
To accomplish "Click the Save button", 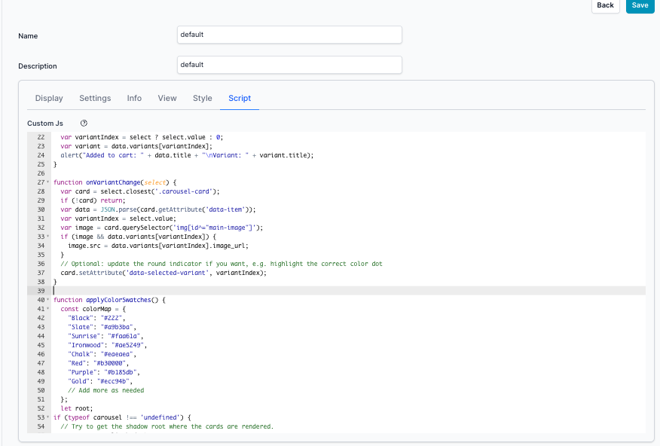I will coord(640,5).
